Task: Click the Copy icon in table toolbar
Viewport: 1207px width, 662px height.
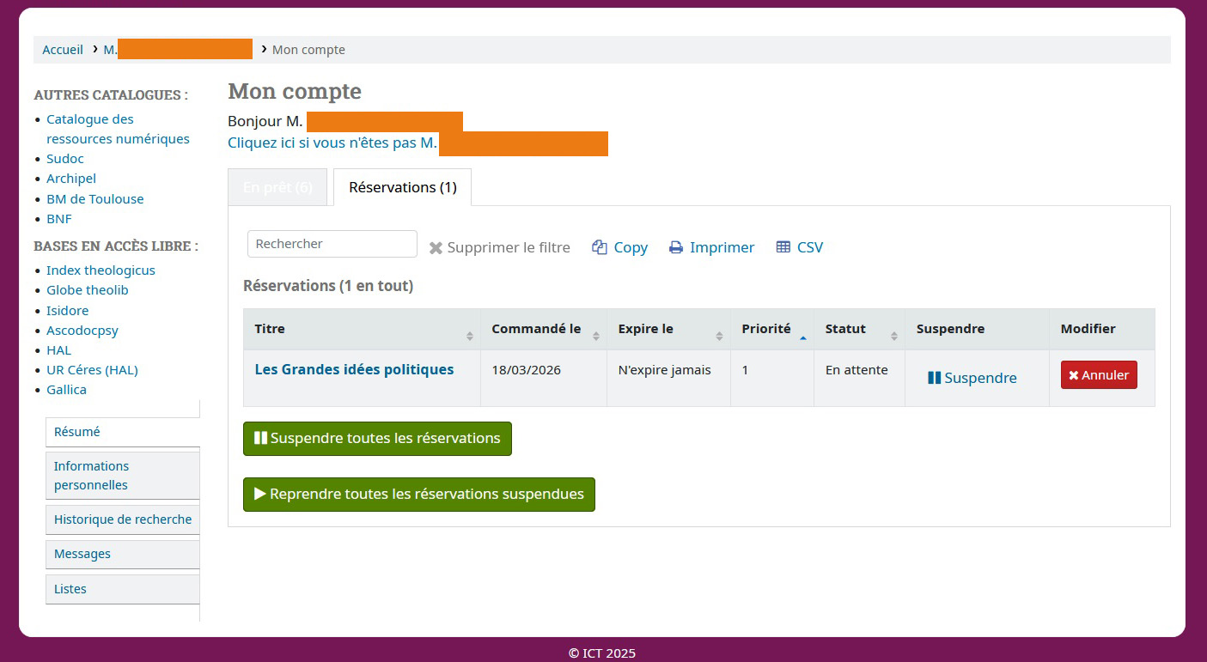Action: 600,247
